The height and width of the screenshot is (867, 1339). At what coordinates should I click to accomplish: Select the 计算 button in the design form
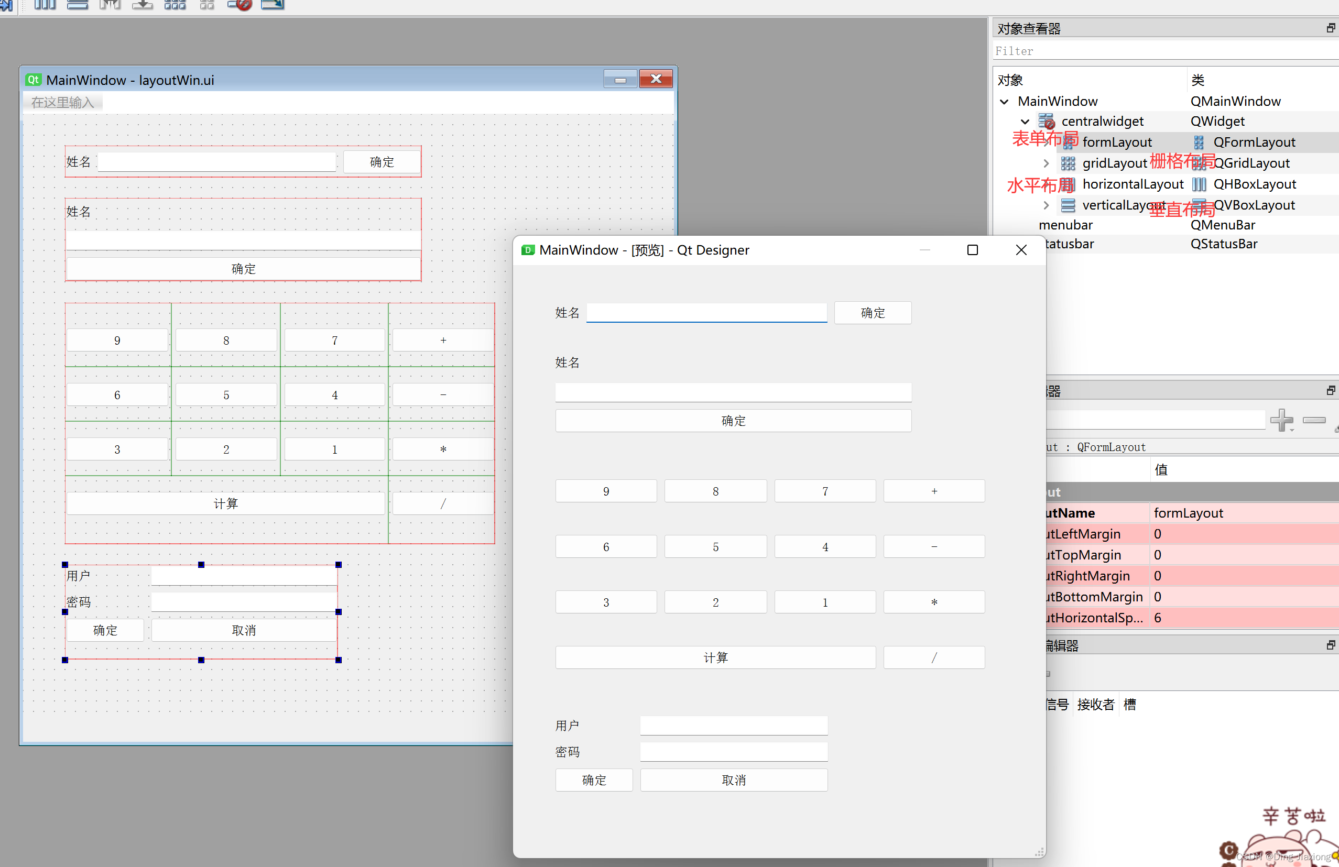pos(225,503)
